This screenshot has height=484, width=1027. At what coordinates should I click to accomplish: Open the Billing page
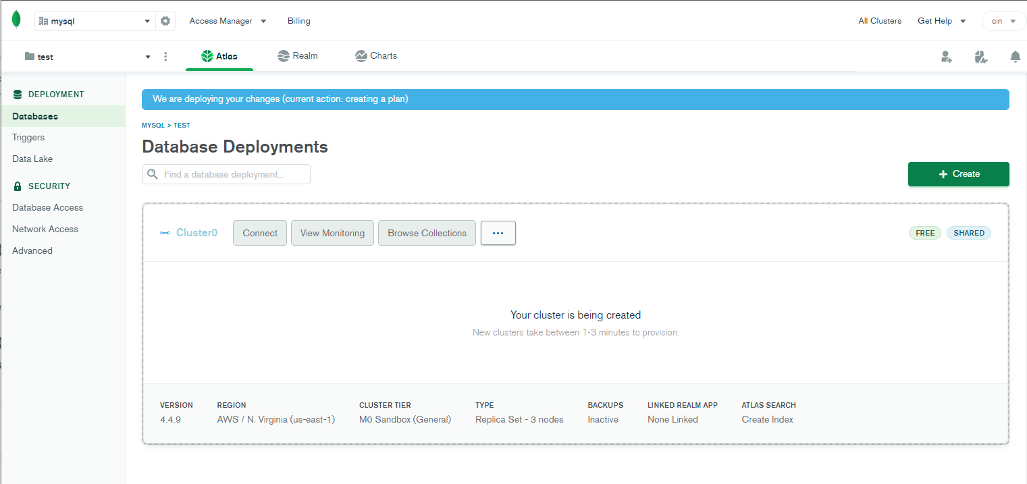[x=298, y=21]
